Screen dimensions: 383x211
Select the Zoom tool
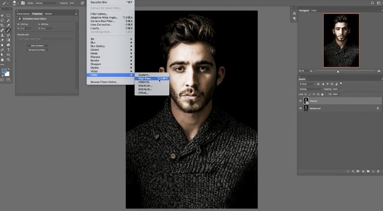(8, 60)
